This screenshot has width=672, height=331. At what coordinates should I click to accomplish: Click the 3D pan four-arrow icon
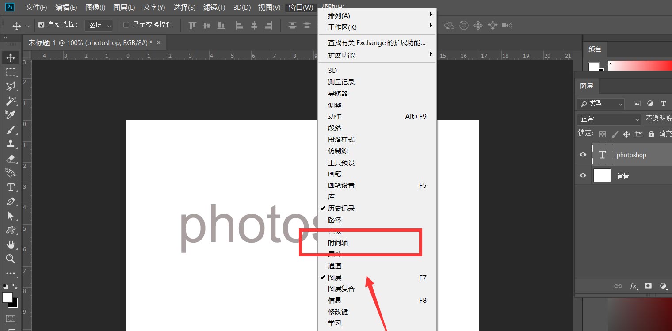tap(478, 25)
